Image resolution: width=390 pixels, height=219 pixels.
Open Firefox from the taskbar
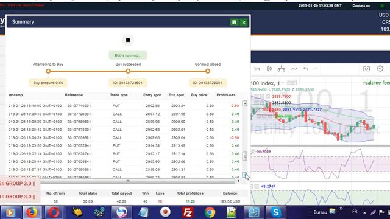32,212
